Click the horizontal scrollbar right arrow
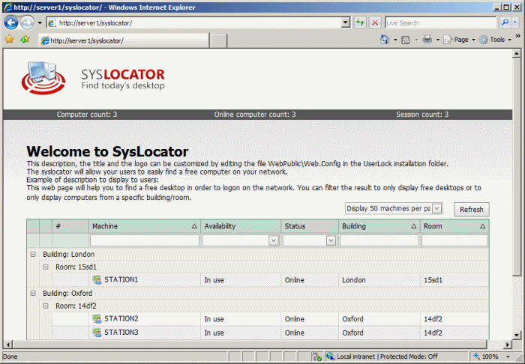The width and height of the screenshot is (525, 364). coord(508,345)
